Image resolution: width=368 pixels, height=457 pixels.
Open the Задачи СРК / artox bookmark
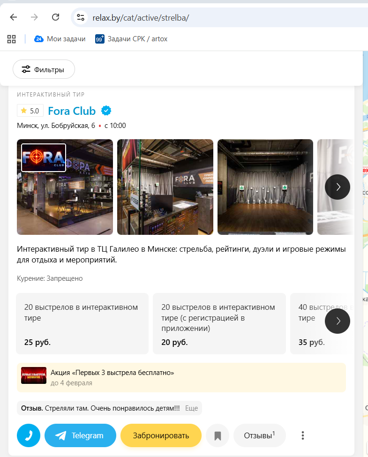131,39
